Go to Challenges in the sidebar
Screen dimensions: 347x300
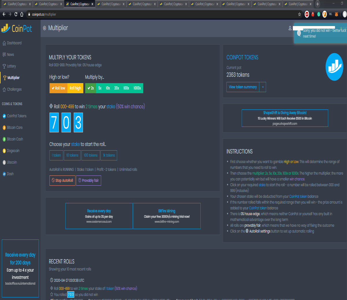coord(12,89)
